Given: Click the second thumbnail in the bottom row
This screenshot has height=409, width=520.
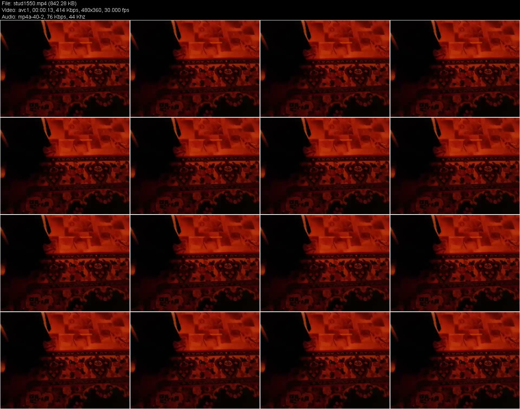Looking at the screenshot, I should (195, 360).
